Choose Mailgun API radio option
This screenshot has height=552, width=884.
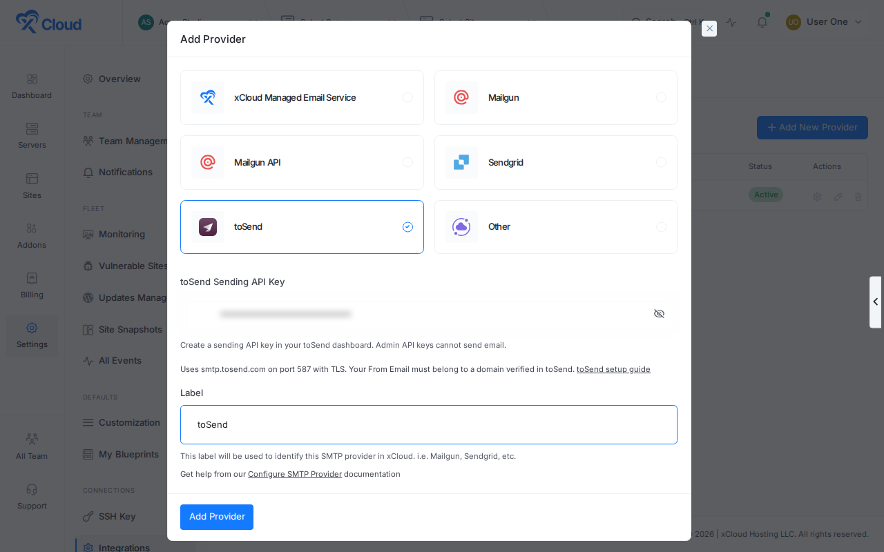[407, 162]
